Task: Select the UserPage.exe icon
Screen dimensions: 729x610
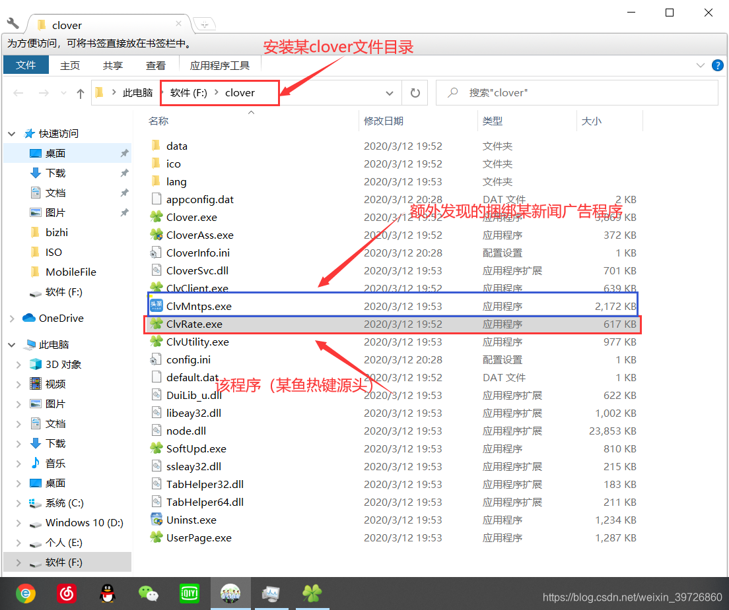Action: point(156,537)
